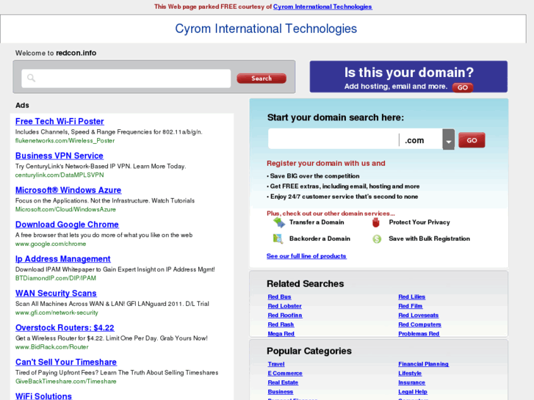Open Lifestyle category
The height and width of the screenshot is (400, 534).
coord(410,374)
